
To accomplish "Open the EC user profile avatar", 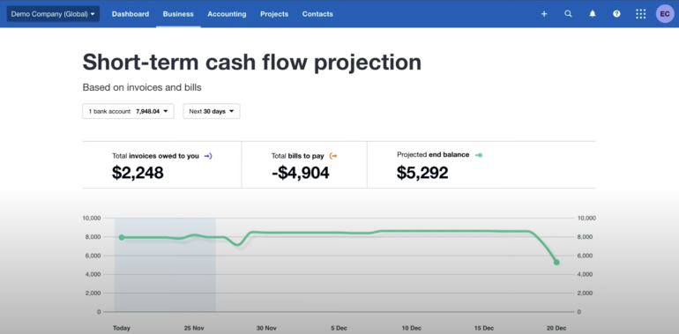I will tap(665, 14).
